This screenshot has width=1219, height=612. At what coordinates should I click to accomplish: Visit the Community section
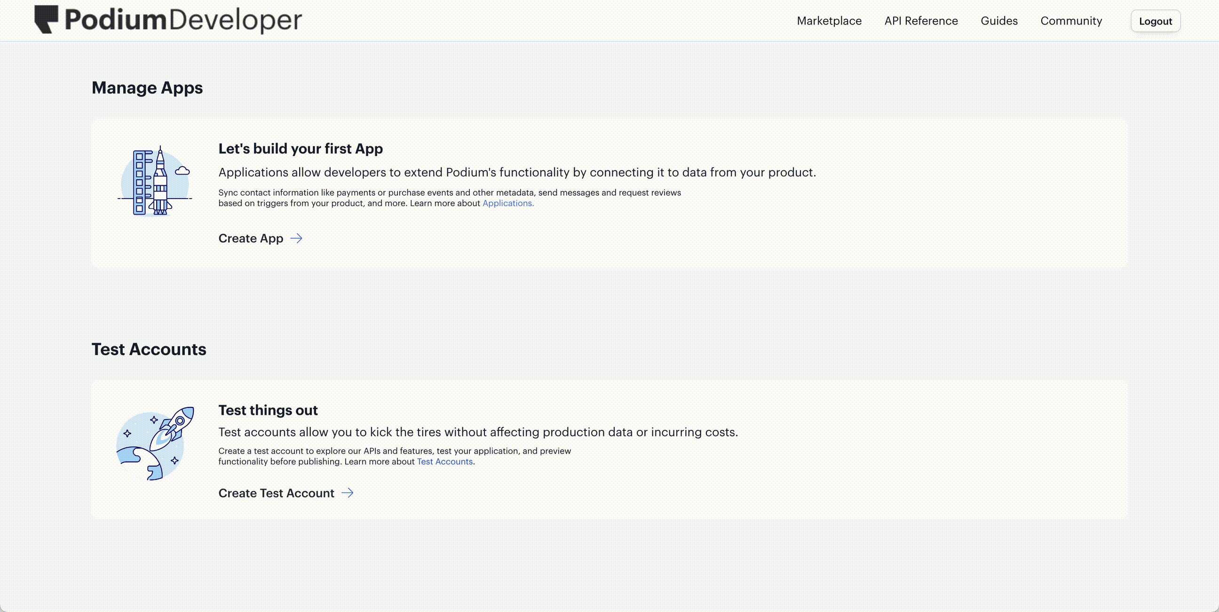pos(1071,21)
